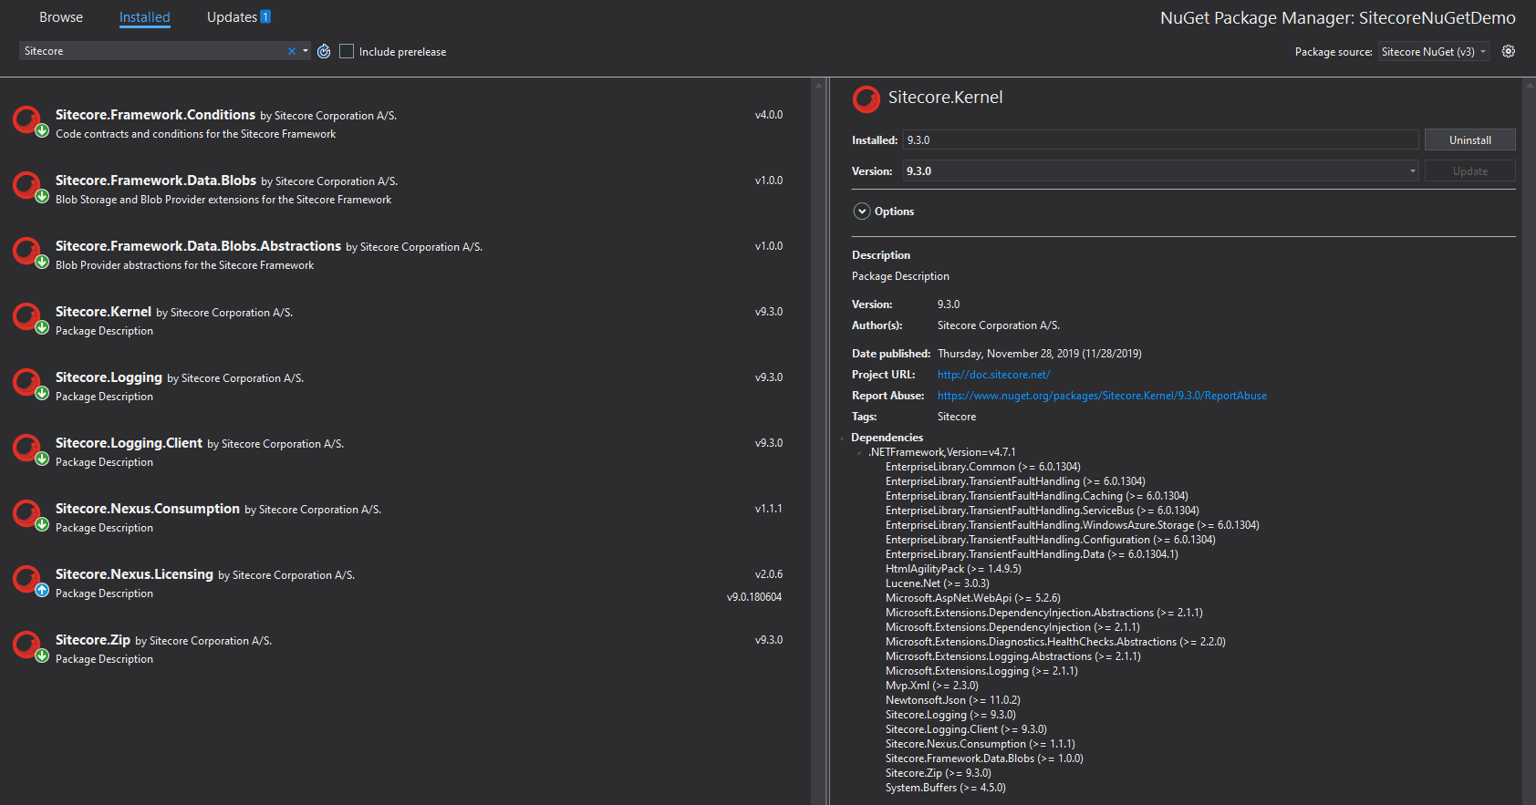The width and height of the screenshot is (1536, 805).
Task: Open the search history dropdown arrow
Action: [x=306, y=51]
